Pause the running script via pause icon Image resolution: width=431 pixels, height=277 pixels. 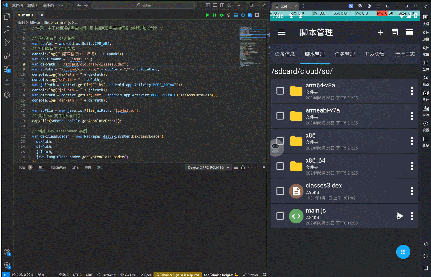[214, 14]
